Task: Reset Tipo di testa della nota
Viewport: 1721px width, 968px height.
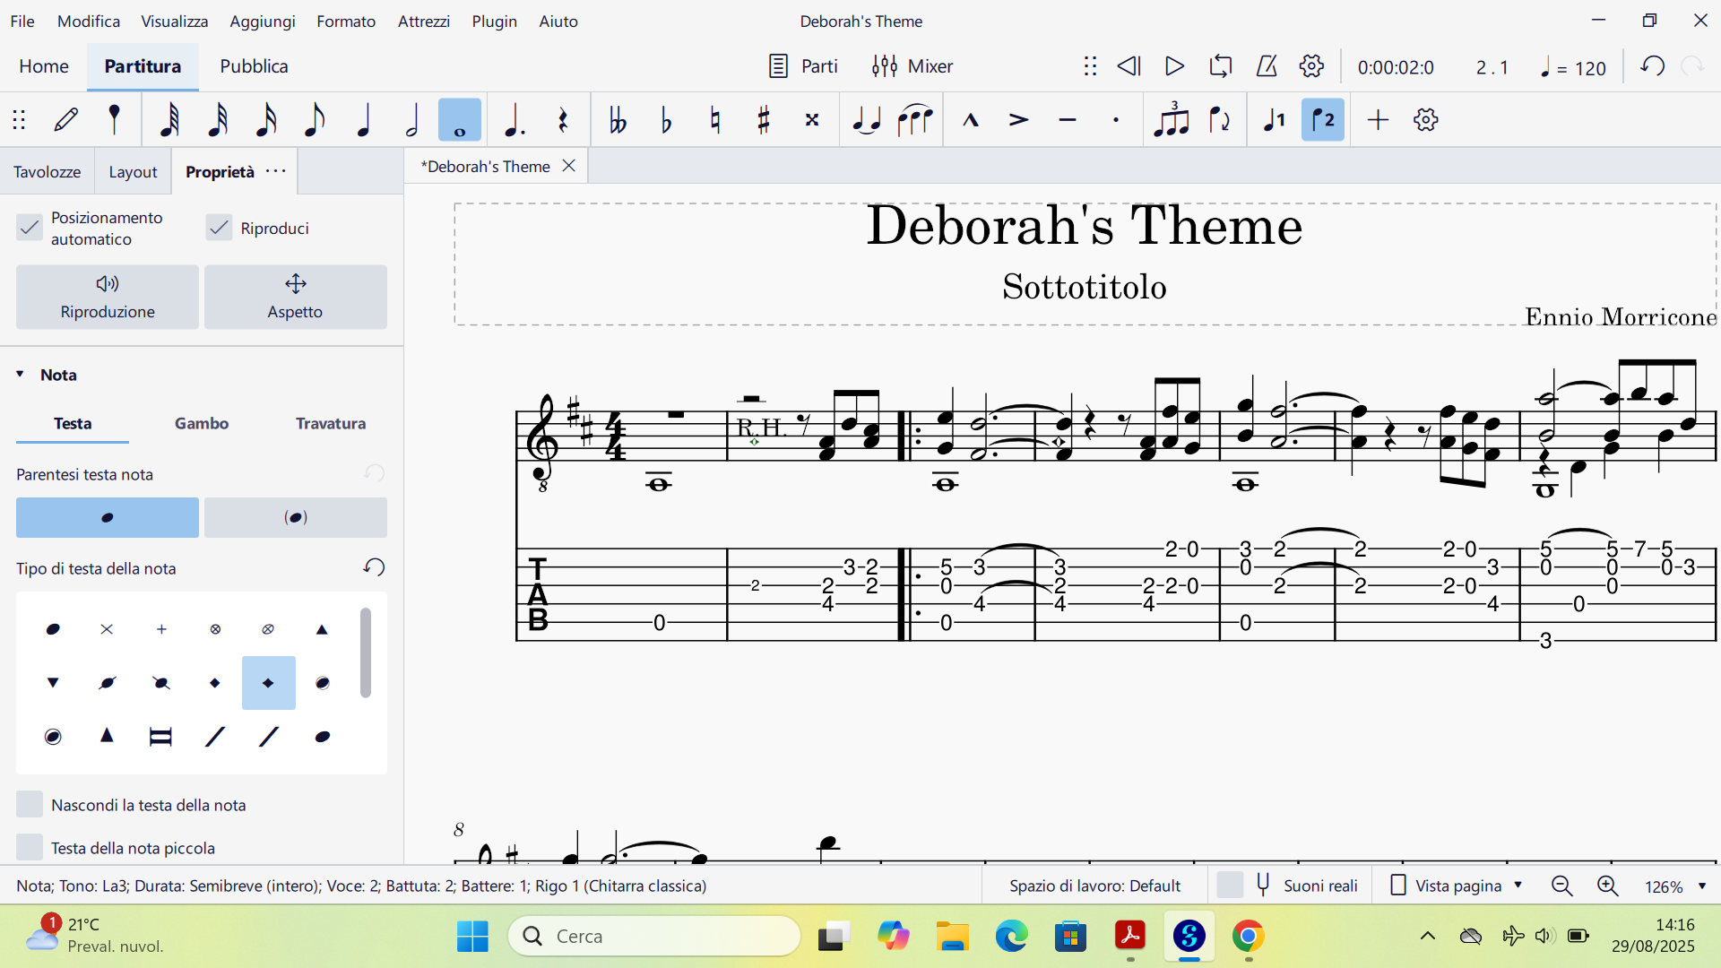Action: pos(374,567)
